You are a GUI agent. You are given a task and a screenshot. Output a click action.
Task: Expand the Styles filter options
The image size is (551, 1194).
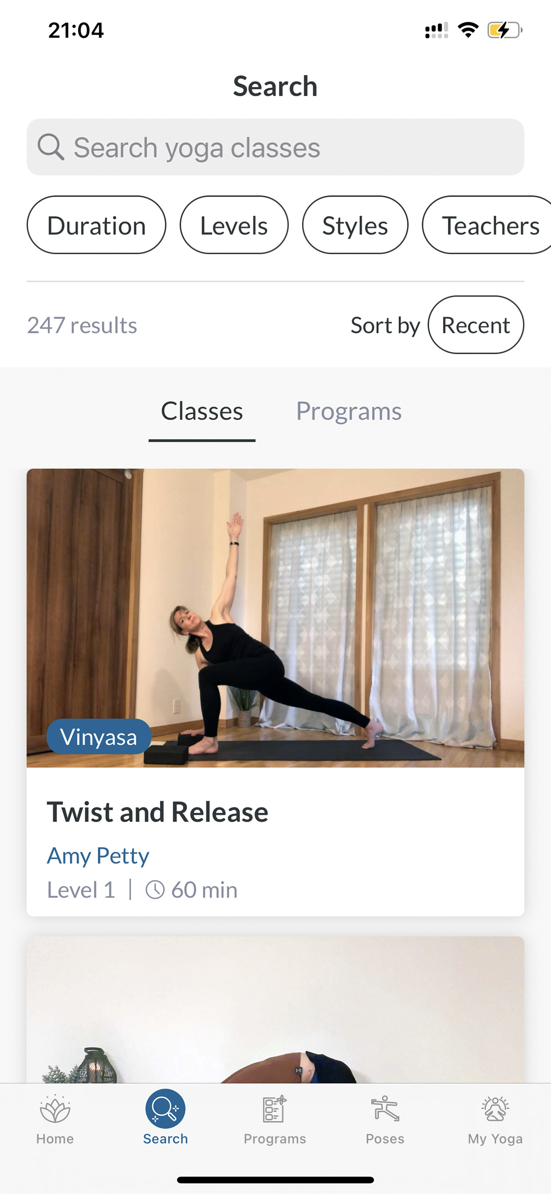point(355,225)
